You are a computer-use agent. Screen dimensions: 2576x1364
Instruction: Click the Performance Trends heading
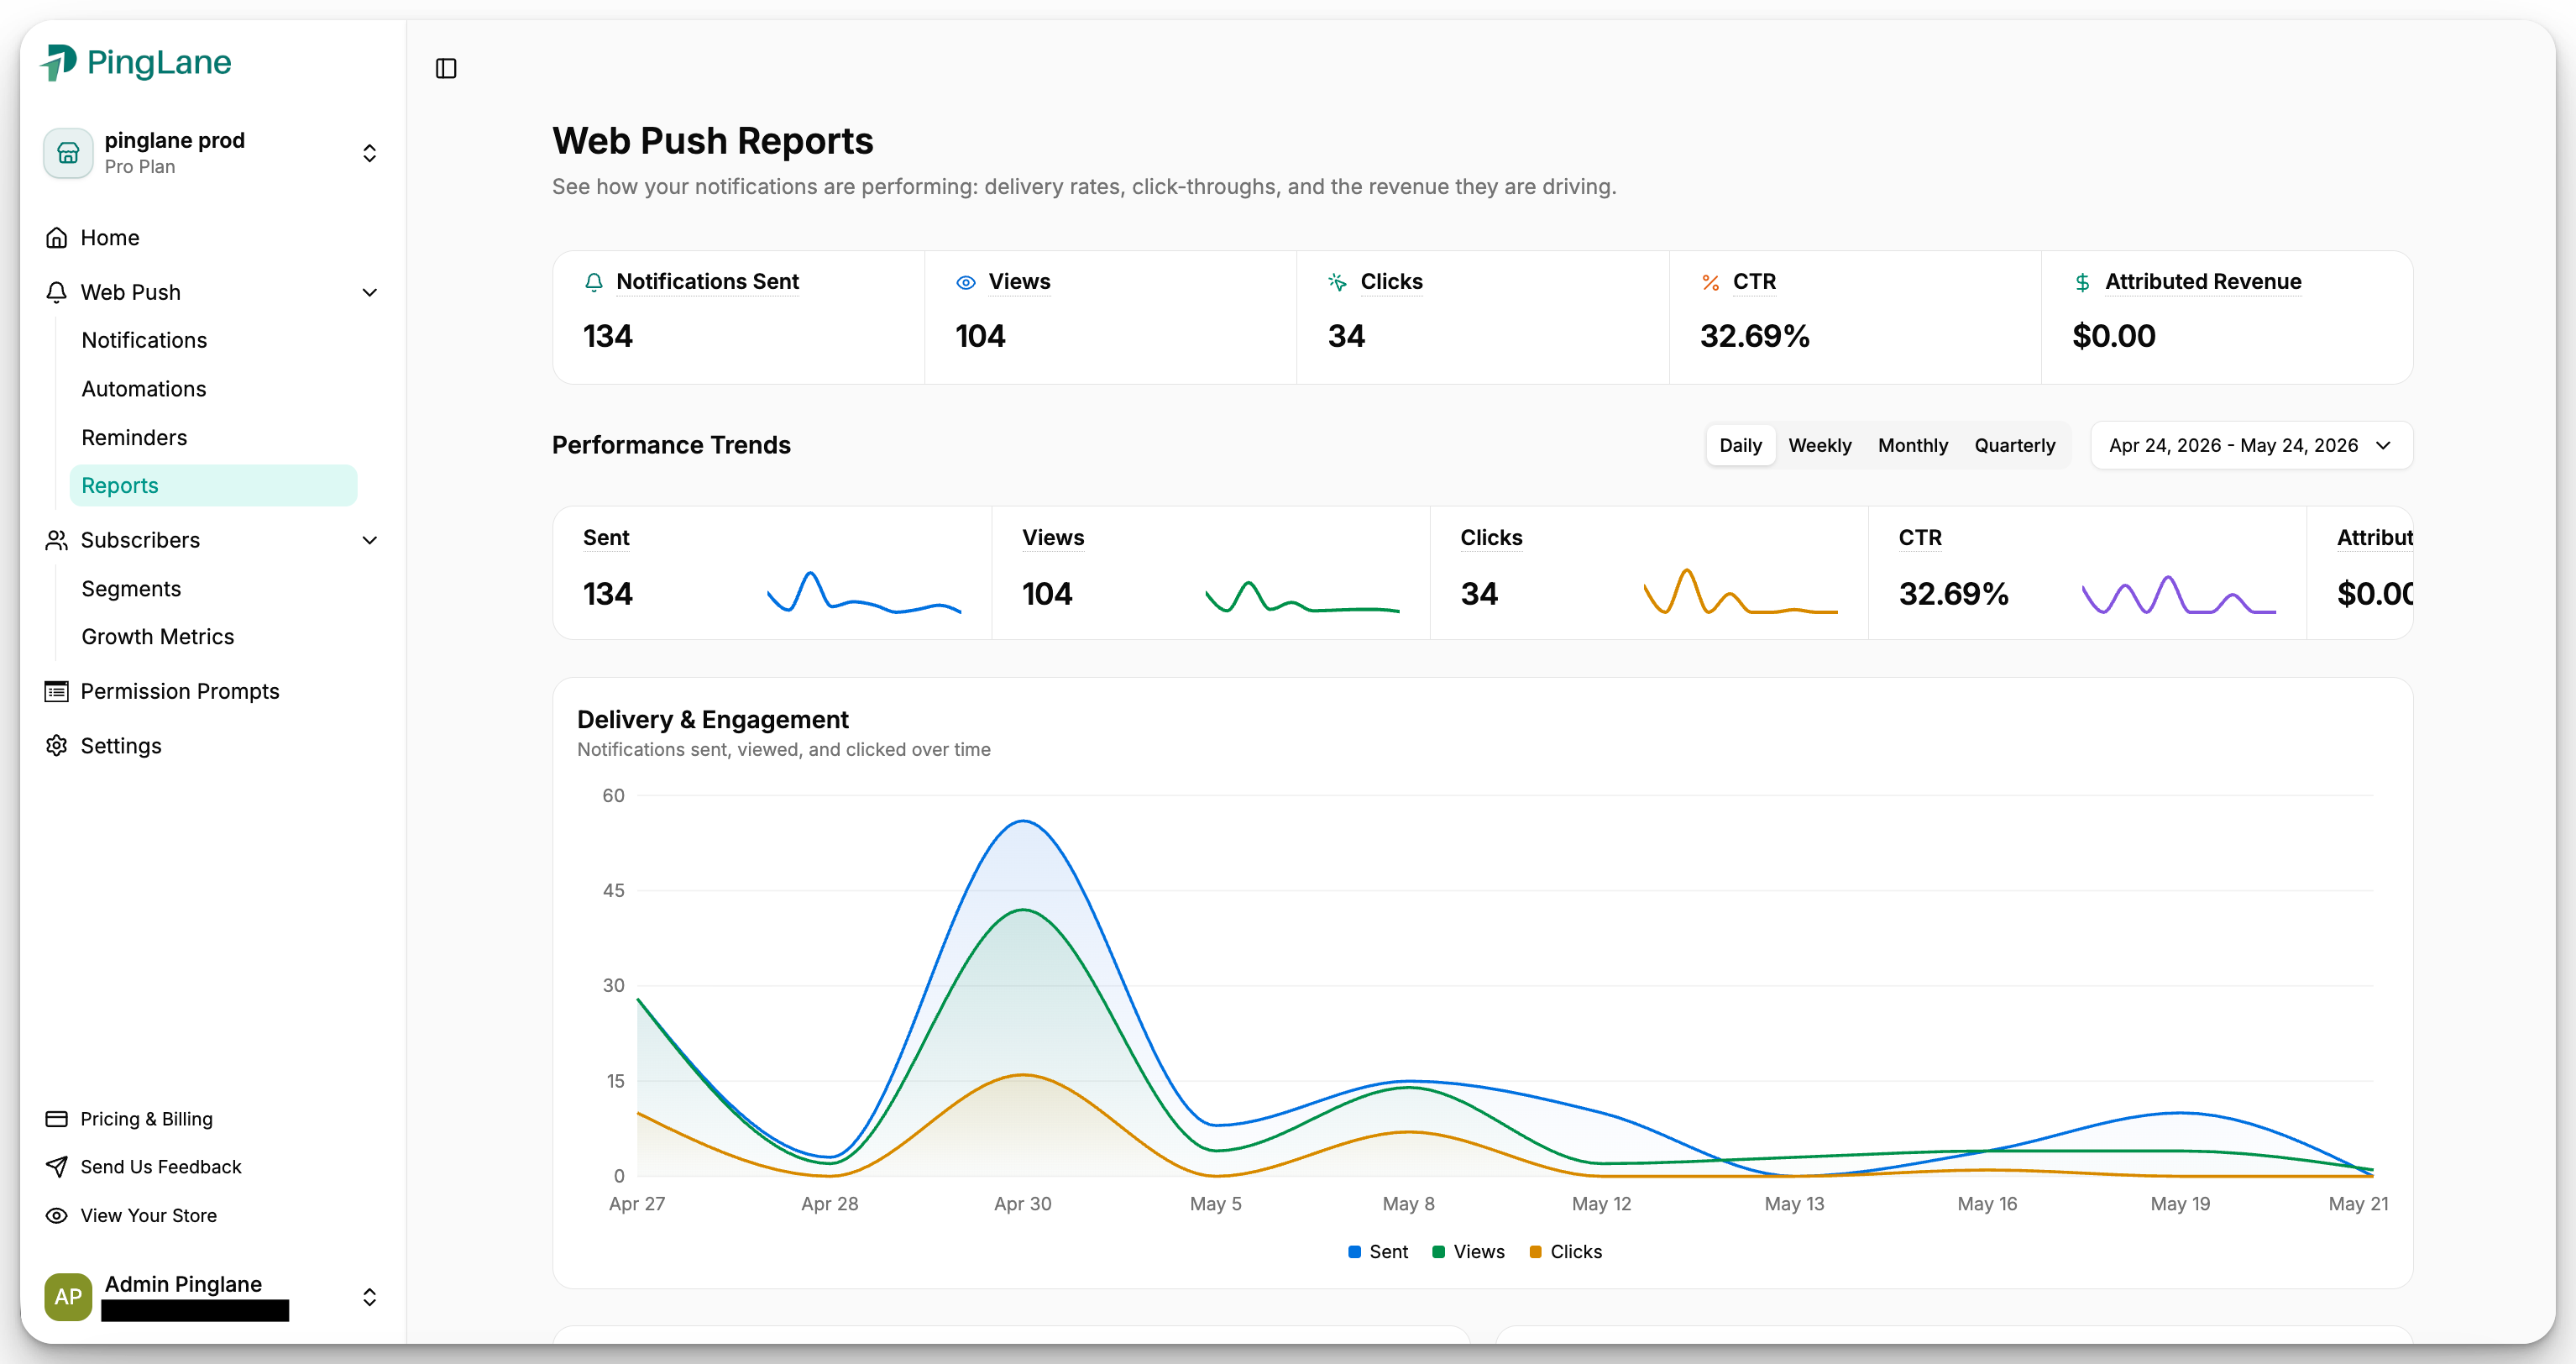coord(671,445)
